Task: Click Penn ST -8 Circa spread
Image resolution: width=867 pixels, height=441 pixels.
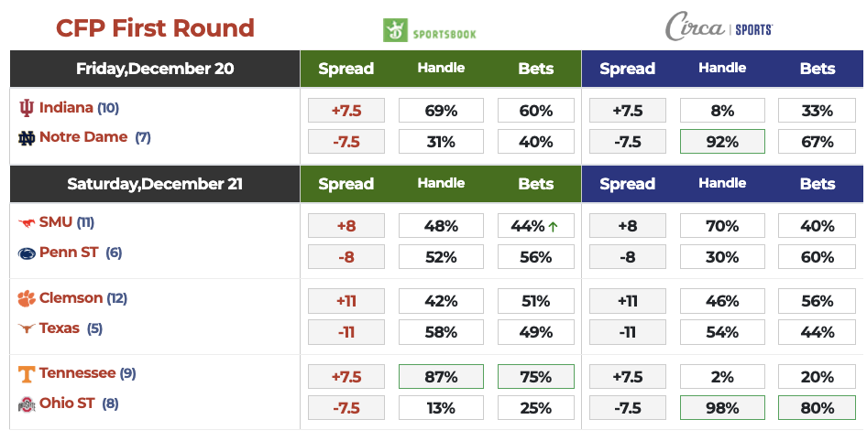Action: click(x=627, y=257)
